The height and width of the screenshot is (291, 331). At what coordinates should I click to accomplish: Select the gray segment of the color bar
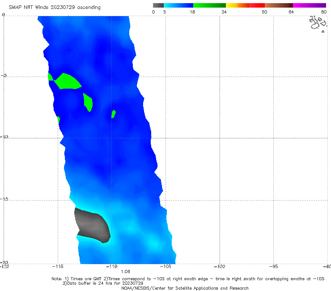(158, 5)
